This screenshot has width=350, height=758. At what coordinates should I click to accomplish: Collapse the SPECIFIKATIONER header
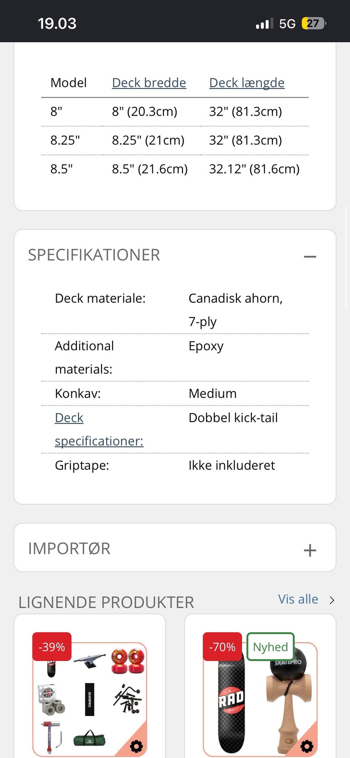94,255
